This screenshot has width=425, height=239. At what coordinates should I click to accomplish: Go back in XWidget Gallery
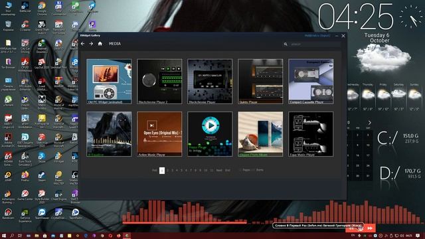click(x=82, y=44)
